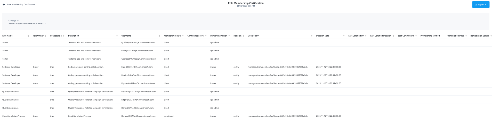492x125 pixels.
Task: Sort by Decision By column icon
Action: point(312,36)
